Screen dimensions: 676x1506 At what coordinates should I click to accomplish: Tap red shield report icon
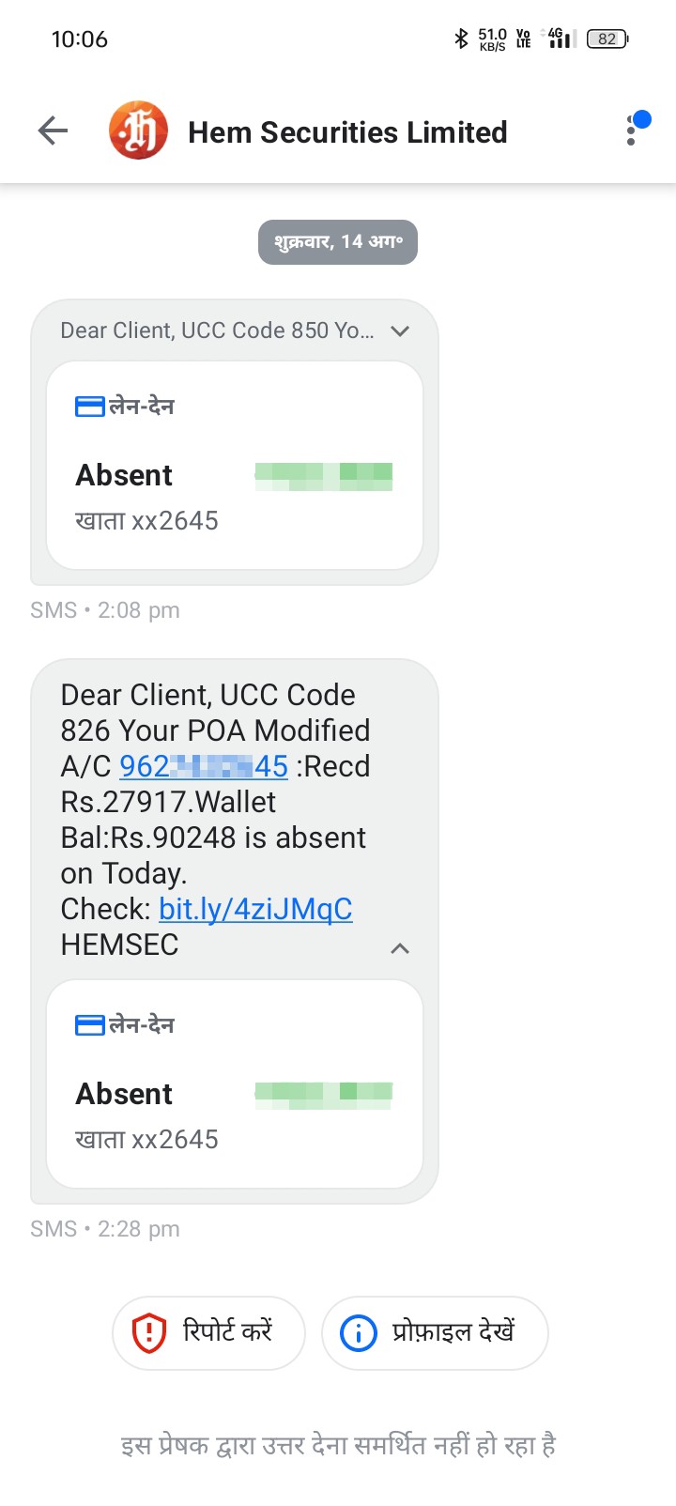[x=148, y=1333]
